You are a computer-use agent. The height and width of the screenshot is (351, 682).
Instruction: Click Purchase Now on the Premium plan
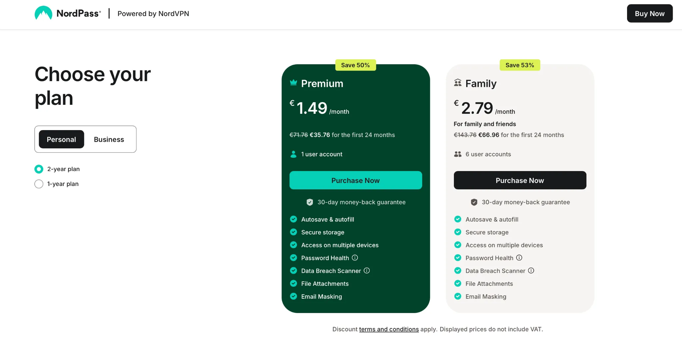[x=355, y=180]
